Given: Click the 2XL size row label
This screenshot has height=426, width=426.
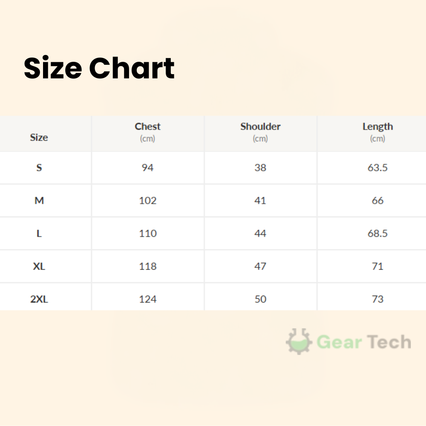Looking at the screenshot, I should tap(39, 299).
